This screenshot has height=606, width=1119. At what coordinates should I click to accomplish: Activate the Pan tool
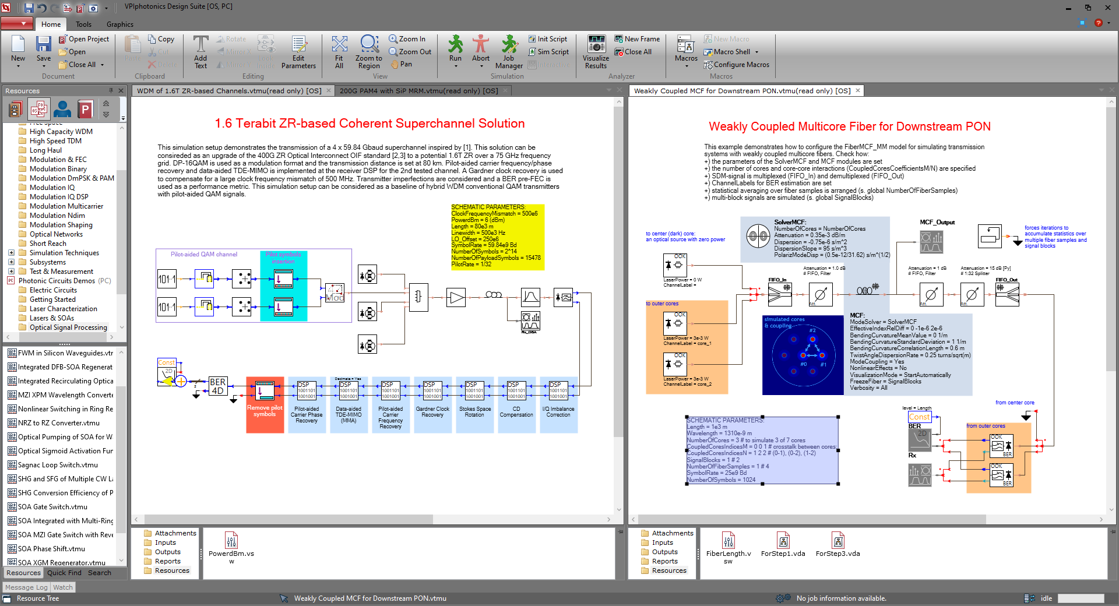tap(402, 64)
